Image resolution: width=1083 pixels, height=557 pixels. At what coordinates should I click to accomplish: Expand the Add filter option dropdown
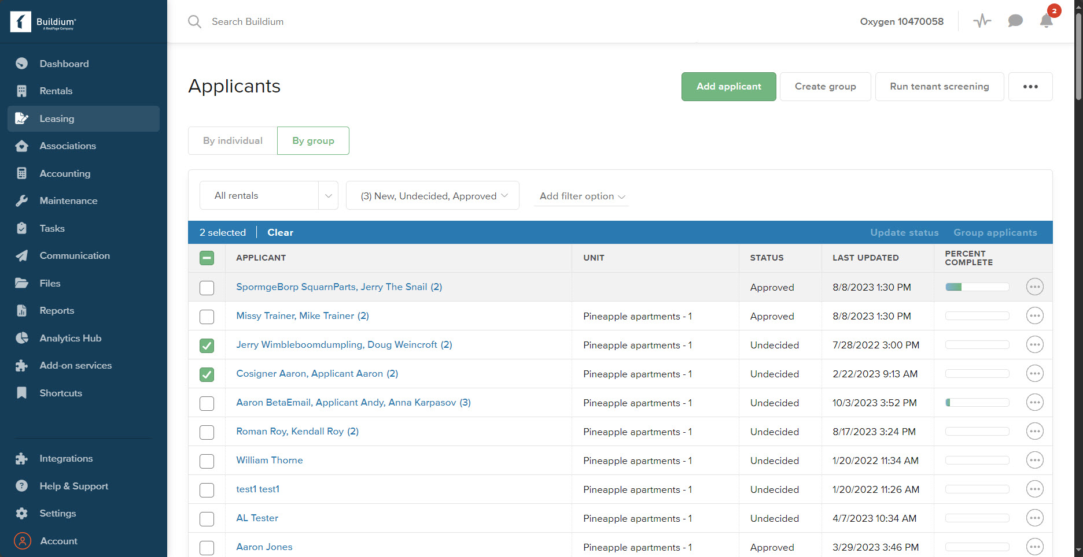pyautogui.click(x=582, y=196)
